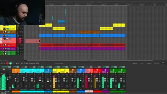Click the 129.1.00 selection end field
This screenshot has width=167, height=94.
149,63
